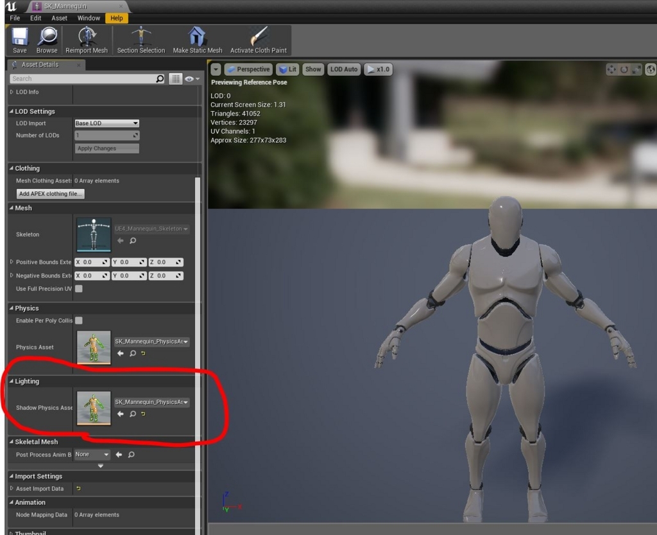Image resolution: width=657 pixels, height=535 pixels.
Task: Click the Show viewport button
Action: click(313, 69)
